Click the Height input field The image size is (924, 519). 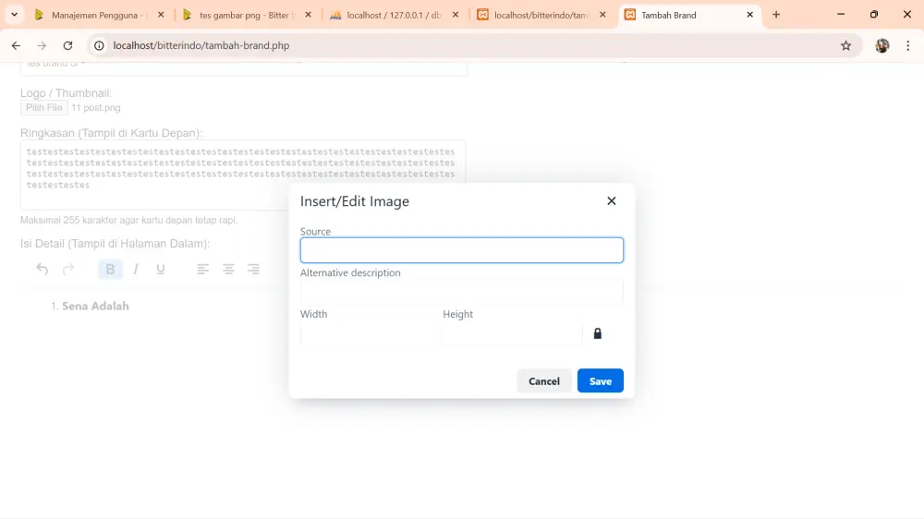coord(512,333)
